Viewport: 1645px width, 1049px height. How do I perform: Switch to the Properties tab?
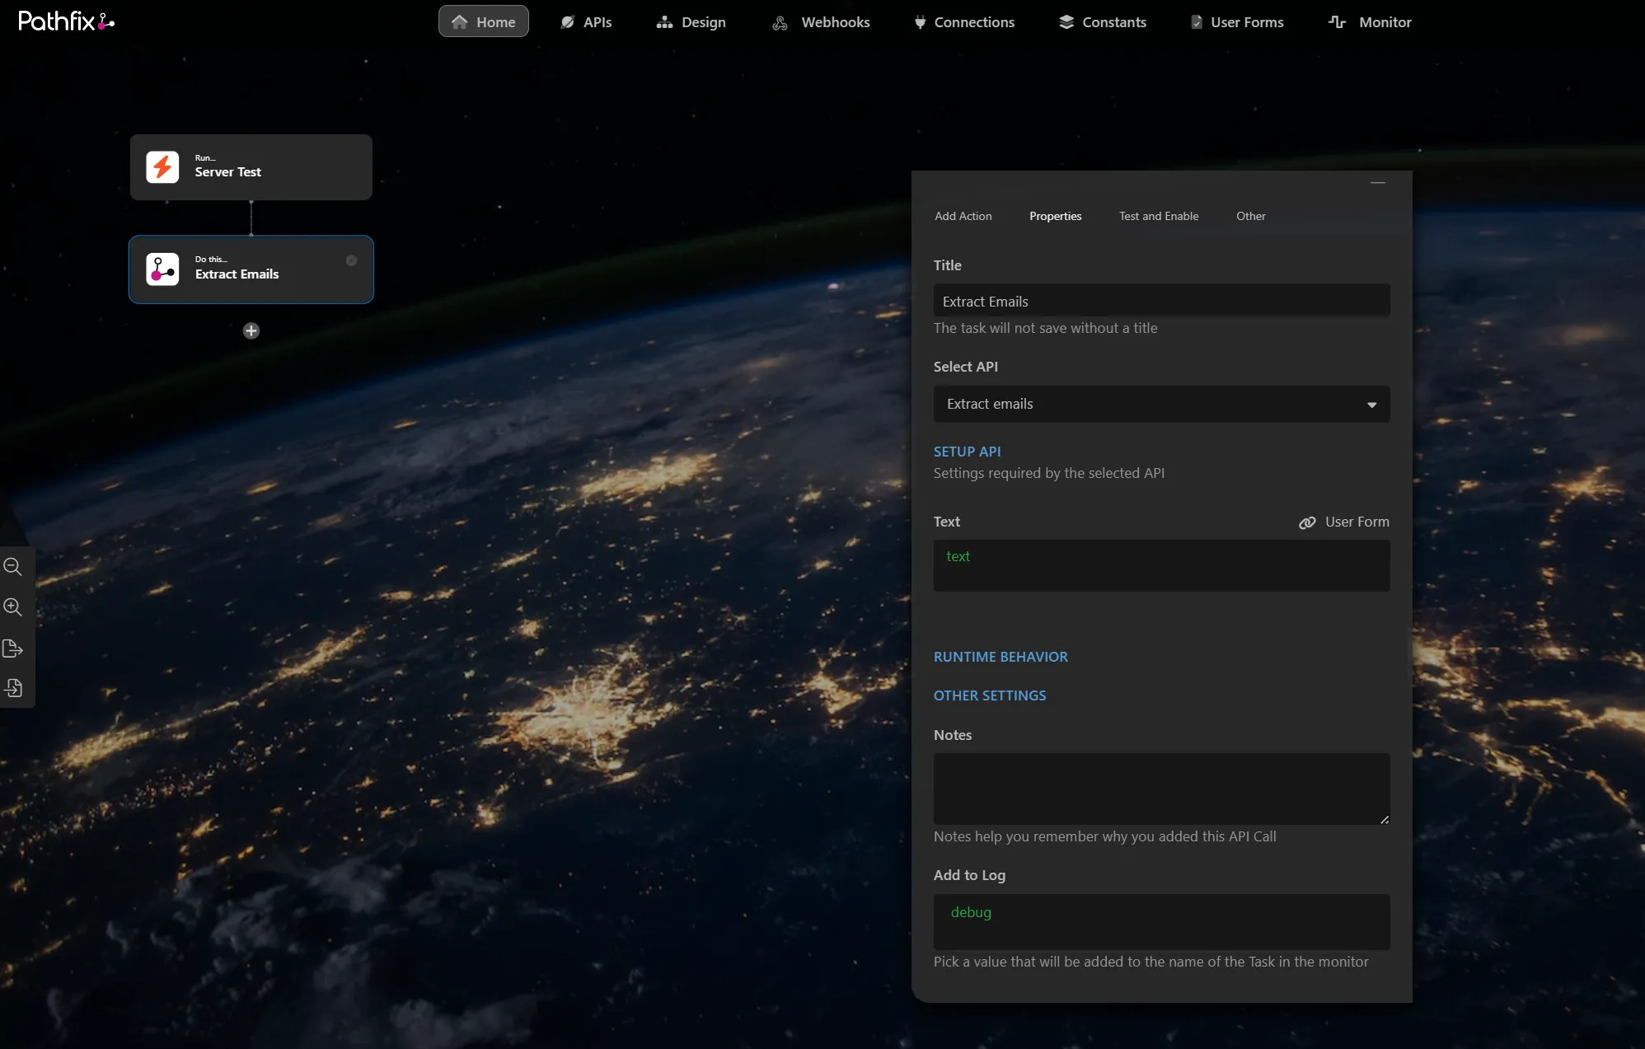pyautogui.click(x=1055, y=216)
